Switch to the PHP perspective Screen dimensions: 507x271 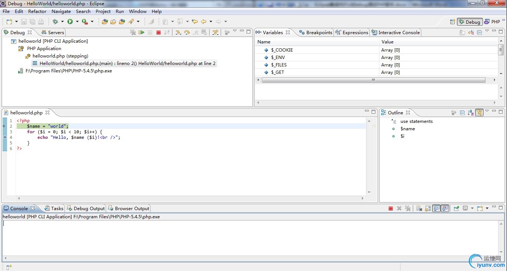pyautogui.click(x=492, y=22)
